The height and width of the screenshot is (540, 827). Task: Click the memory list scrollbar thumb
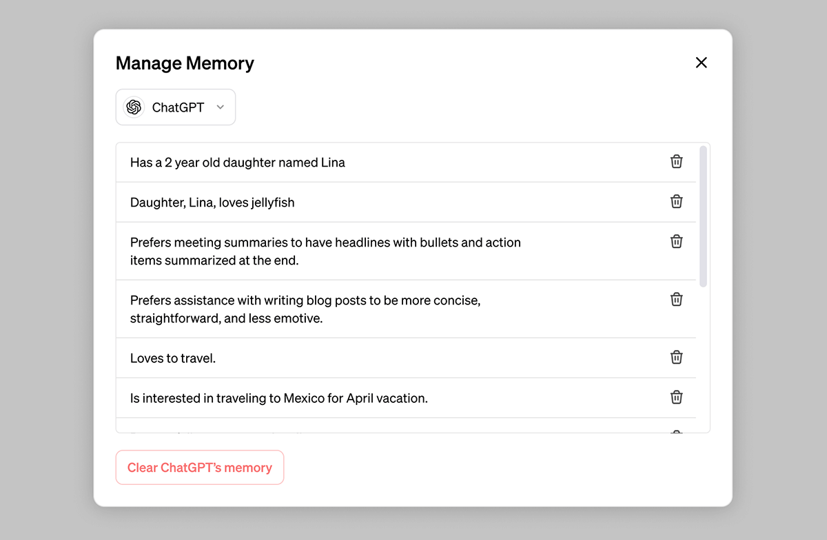(x=703, y=216)
